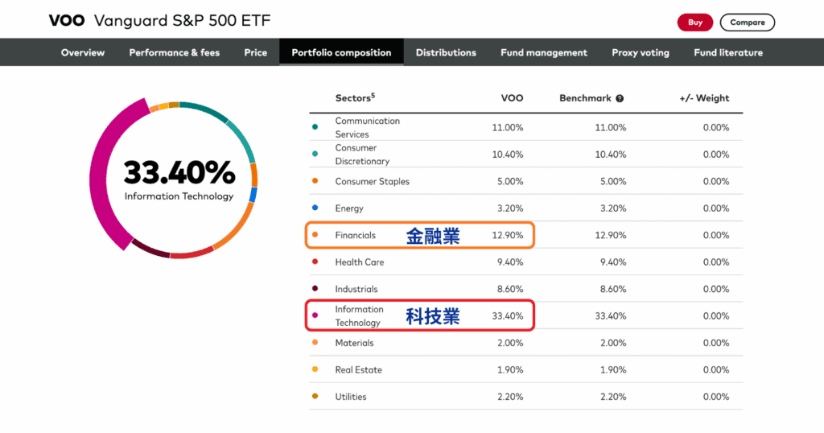This screenshot has width=824, height=433.
Task: Click the Sectors footnote 5 superscript
Action: pos(373,96)
